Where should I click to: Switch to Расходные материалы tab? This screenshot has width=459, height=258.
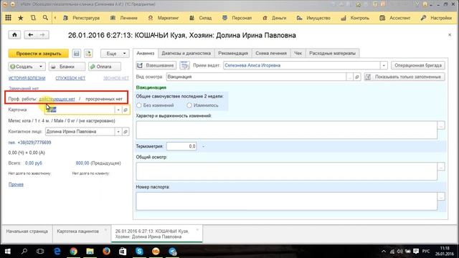tap(332, 53)
